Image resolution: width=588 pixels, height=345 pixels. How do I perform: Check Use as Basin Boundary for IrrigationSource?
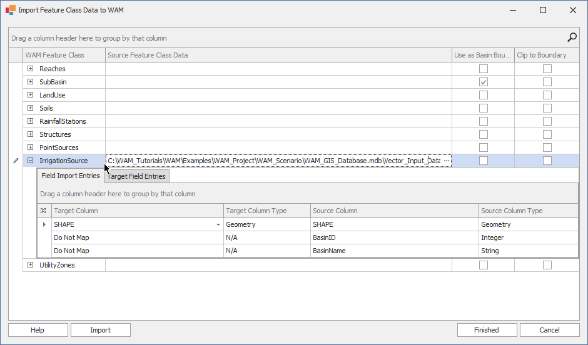pos(484,161)
